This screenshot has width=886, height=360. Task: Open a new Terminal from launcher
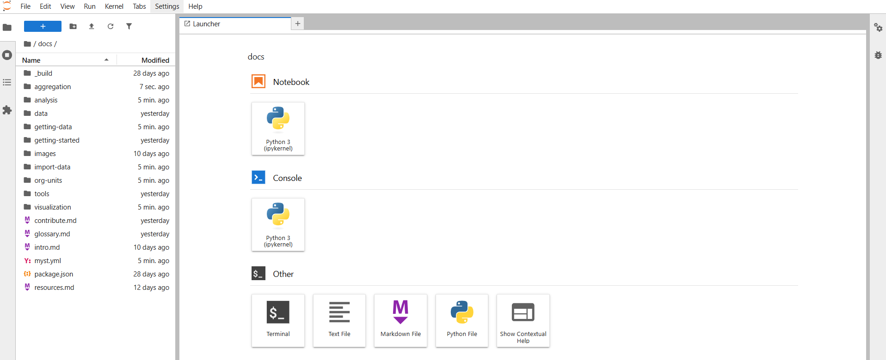pyautogui.click(x=278, y=320)
